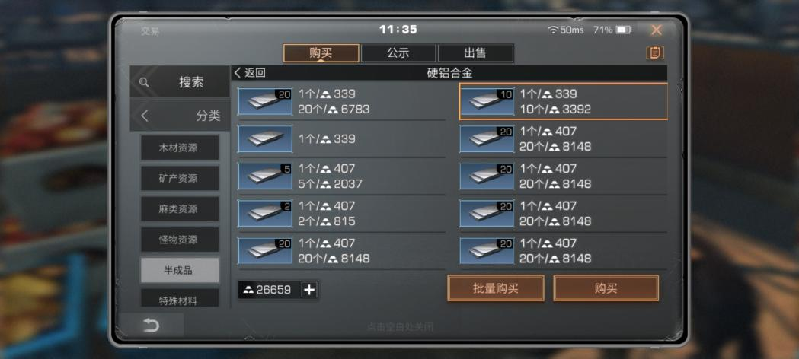799x359 pixels.
Task: Click the curved return arrow at bottom left
Action: (151, 326)
